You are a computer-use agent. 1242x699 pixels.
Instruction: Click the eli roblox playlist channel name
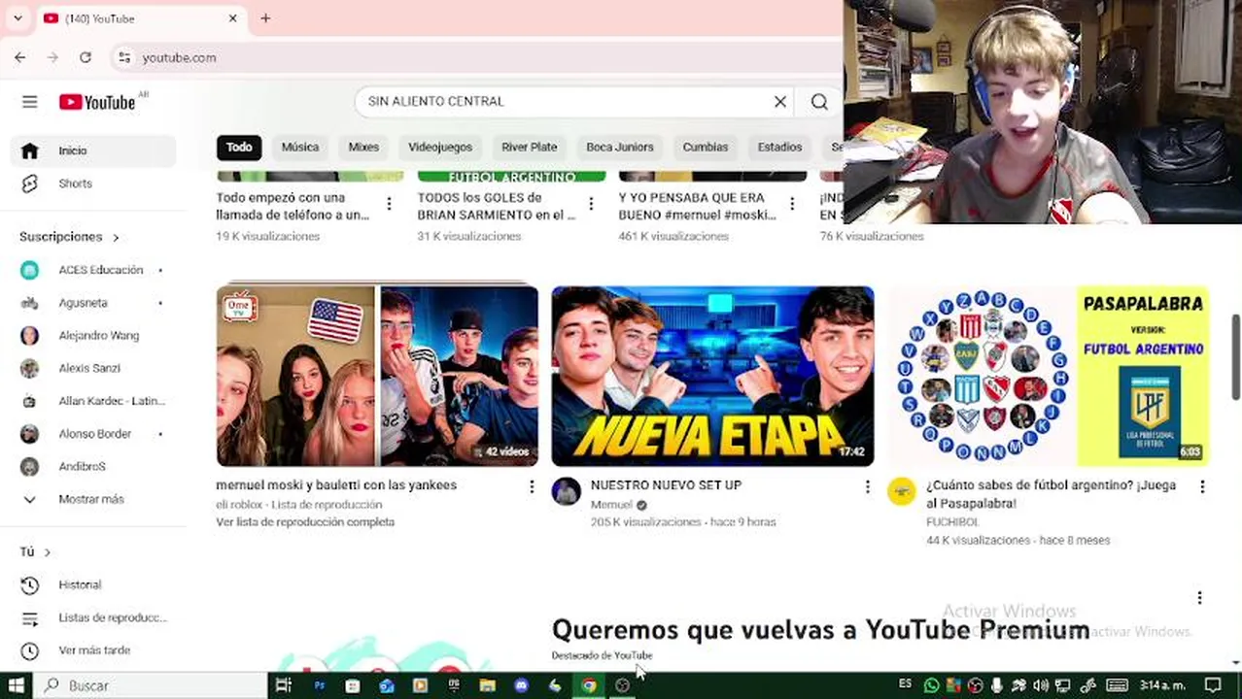click(x=239, y=505)
